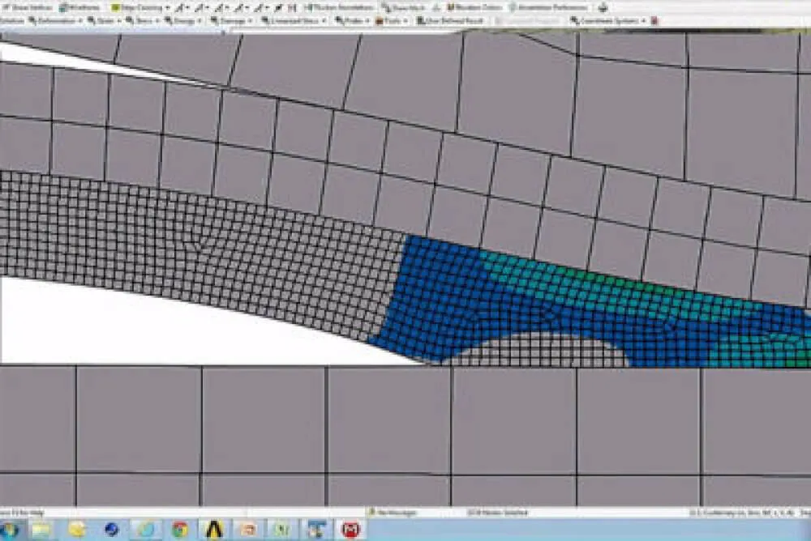
Task: Toggle Show Vertices in the toolbar
Action: coord(29,7)
